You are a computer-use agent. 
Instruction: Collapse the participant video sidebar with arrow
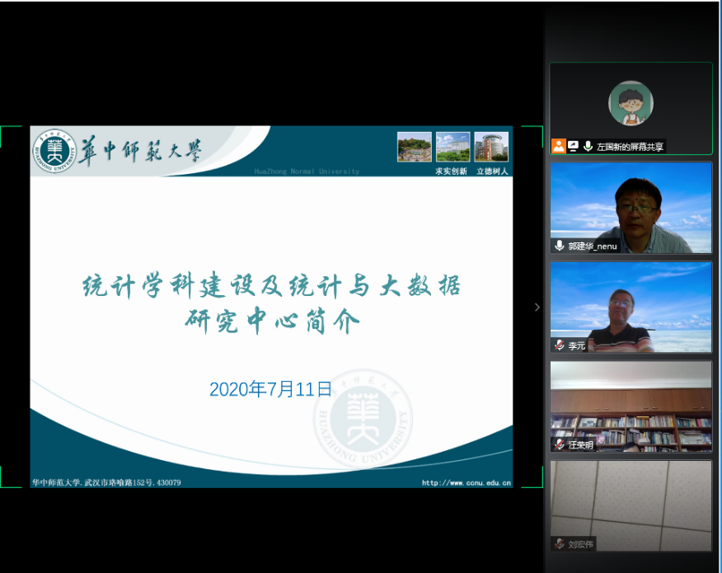(x=537, y=308)
